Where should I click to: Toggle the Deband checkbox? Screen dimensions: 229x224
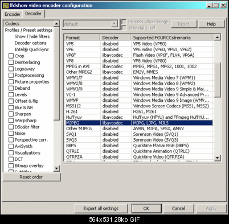click(11, 88)
